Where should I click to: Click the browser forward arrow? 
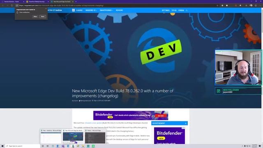pos(7,5)
